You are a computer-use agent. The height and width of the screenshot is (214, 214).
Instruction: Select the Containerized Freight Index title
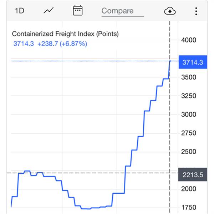65,34
